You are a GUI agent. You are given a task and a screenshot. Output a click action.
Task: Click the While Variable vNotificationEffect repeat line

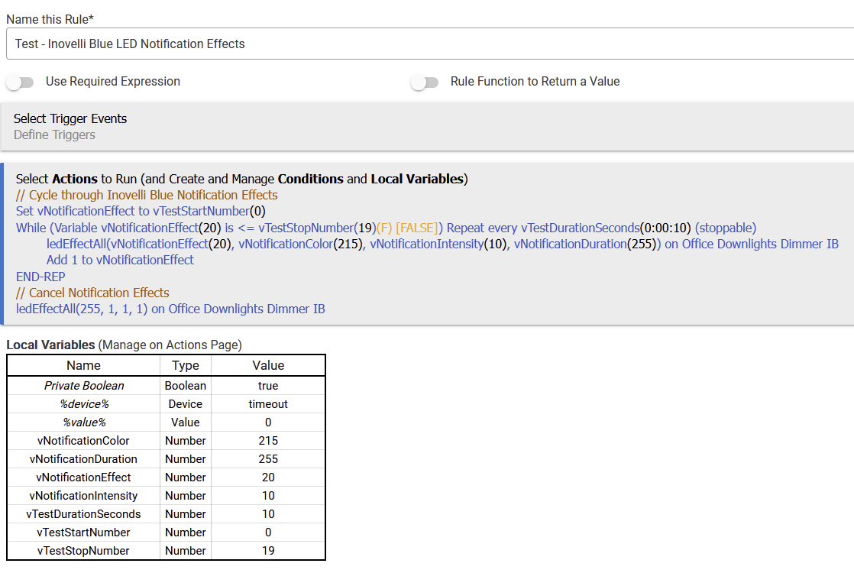click(x=387, y=228)
